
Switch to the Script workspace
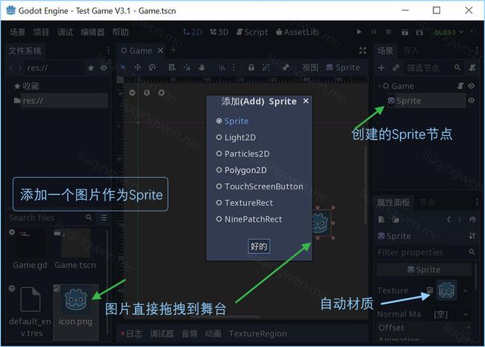[252, 32]
